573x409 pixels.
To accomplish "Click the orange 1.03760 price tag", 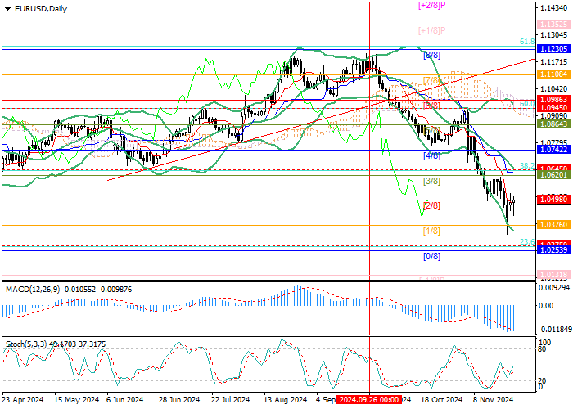I will [554, 225].
